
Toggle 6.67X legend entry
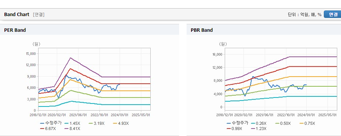[48, 129]
